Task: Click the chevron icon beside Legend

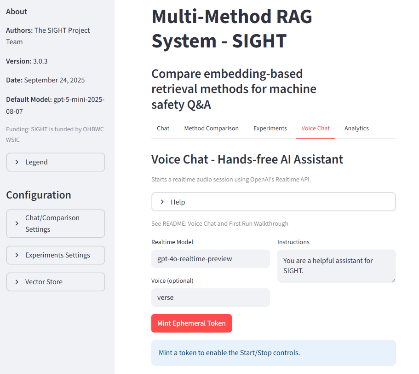Action: [17, 162]
